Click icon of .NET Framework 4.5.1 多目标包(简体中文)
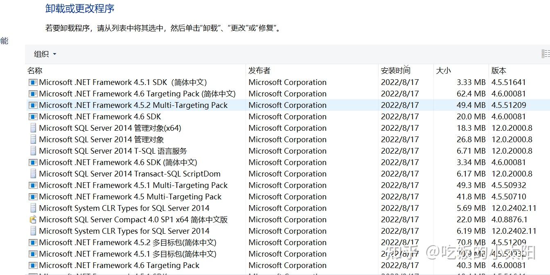 [33, 254]
